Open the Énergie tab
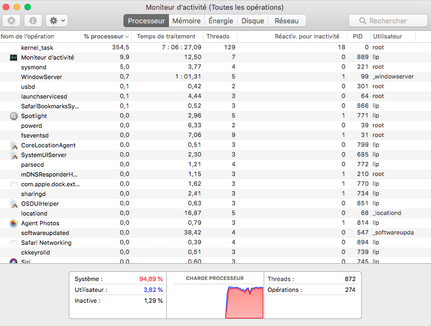This screenshot has height=326, width=431. [x=221, y=21]
